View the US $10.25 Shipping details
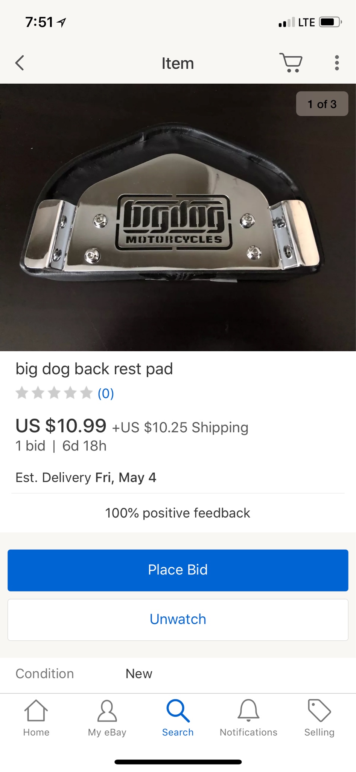Viewport: 356px width, 772px height. point(180,427)
